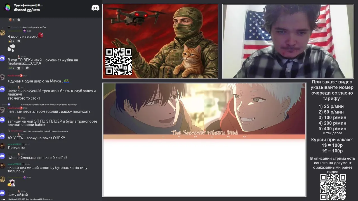Screen dimensions: 358x201
Task: Click the line 'ето чегото то стоит'
Action: pyautogui.click(x=24, y=98)
